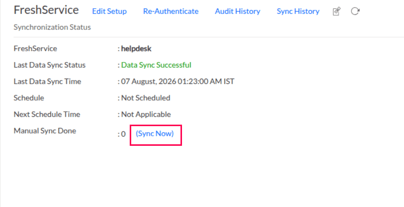
Task: Click the Schedule label
Action: coord(29,98)
